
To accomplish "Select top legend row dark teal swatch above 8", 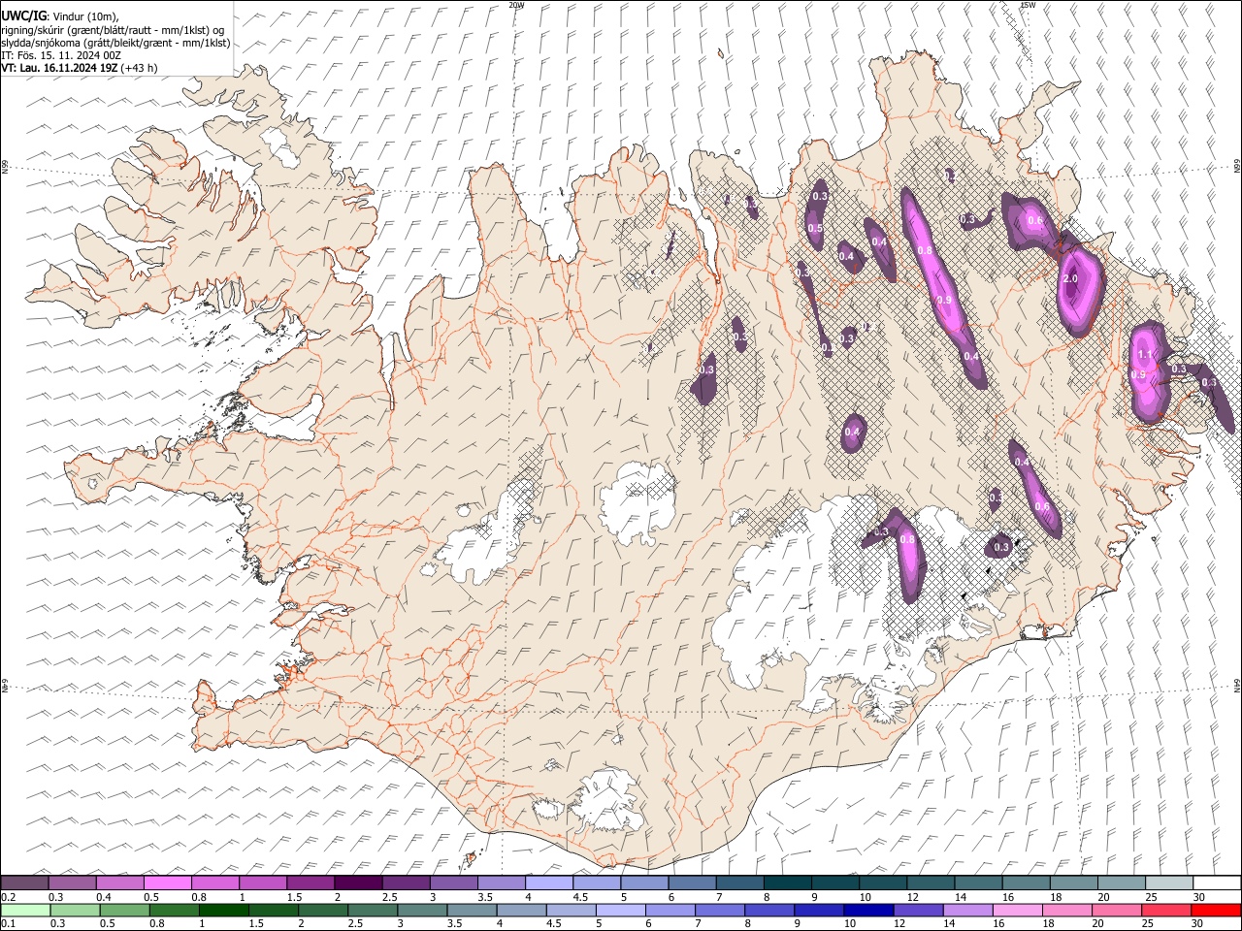I will [788, 883].
